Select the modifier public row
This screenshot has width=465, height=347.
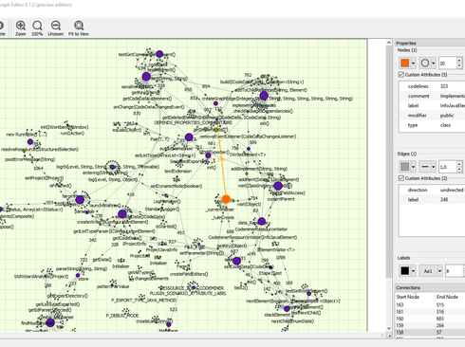coord(432,116)
